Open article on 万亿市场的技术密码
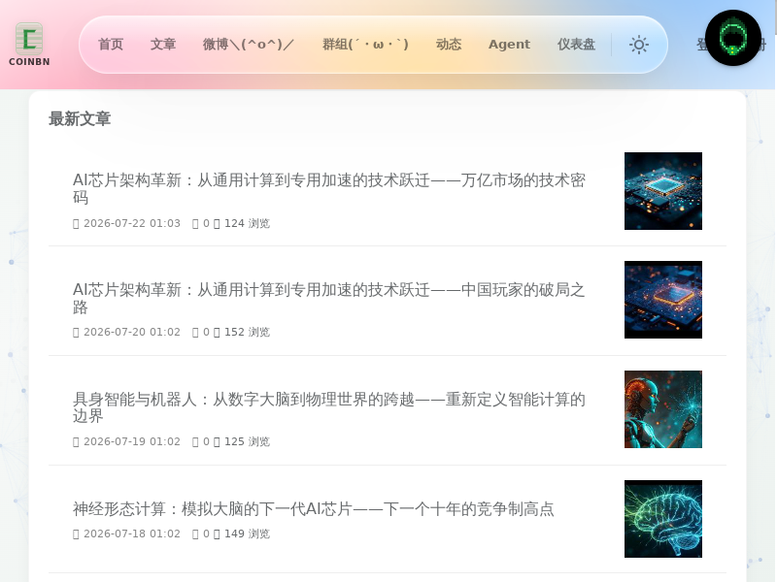This screenshot has width=777, height=582. [x=329, y=188]
